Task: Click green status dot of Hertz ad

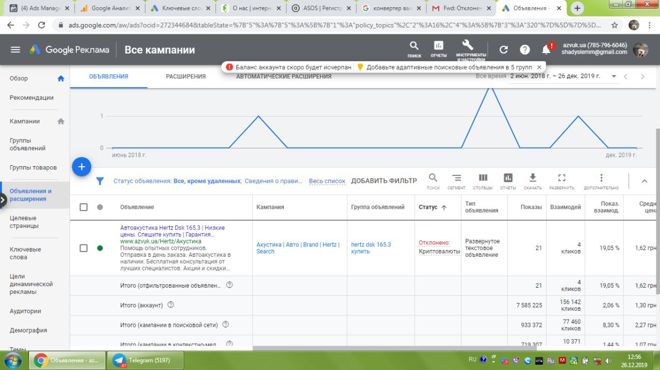Action: click(x=100, y=248)
